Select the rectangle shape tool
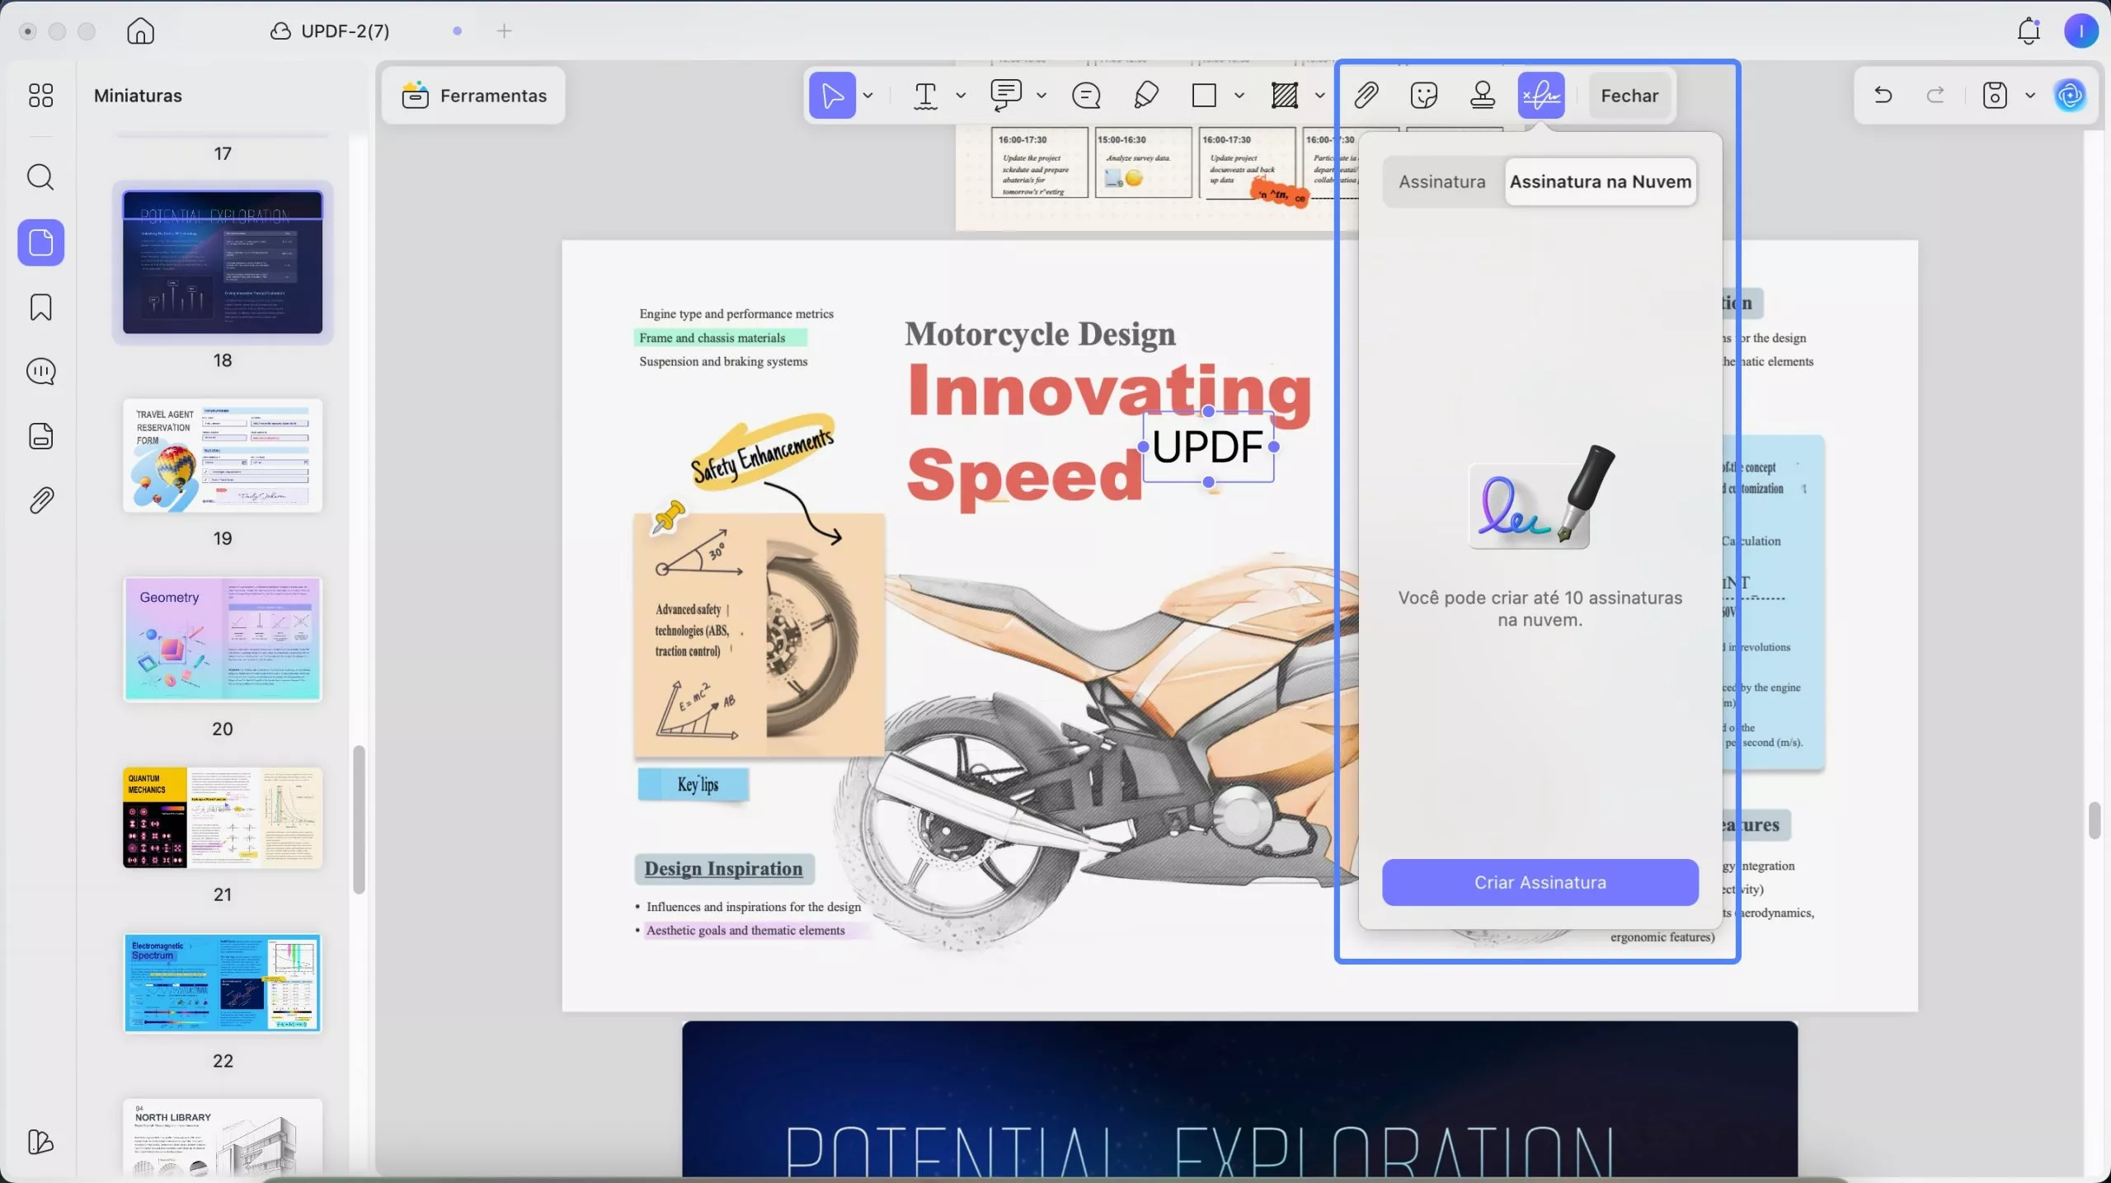This screenshot has width=2111, height=1183. (x=1204, y=96)
